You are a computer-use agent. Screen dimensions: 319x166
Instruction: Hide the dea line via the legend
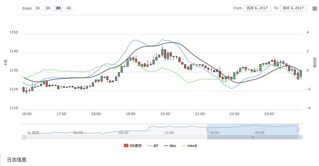[170, 146]
